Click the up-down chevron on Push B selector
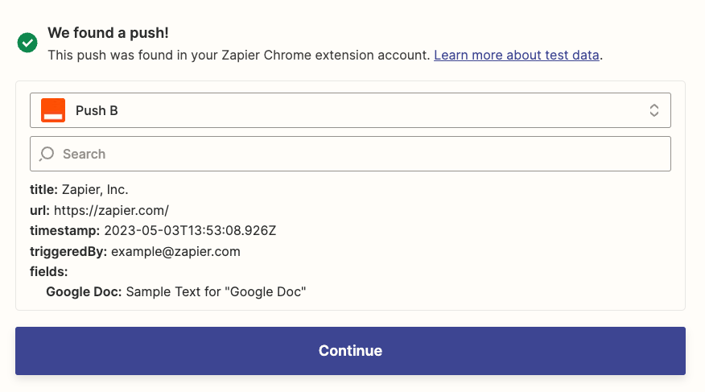 (x=654, y=110)
